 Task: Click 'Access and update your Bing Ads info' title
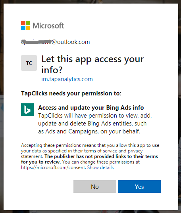click(91, 108)
